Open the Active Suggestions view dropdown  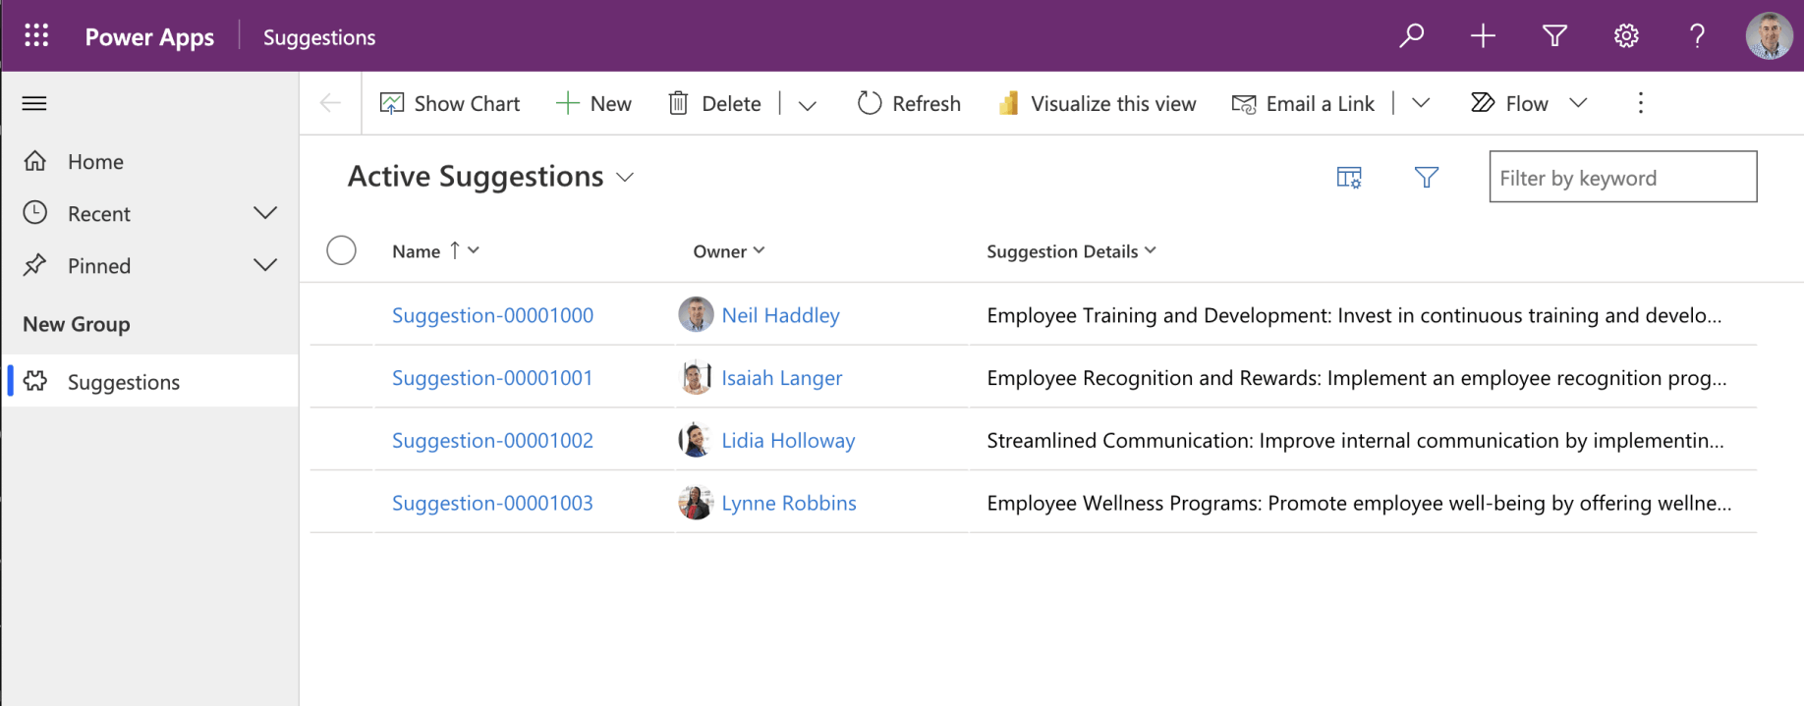pyautogui.click(x=625, y=178)
